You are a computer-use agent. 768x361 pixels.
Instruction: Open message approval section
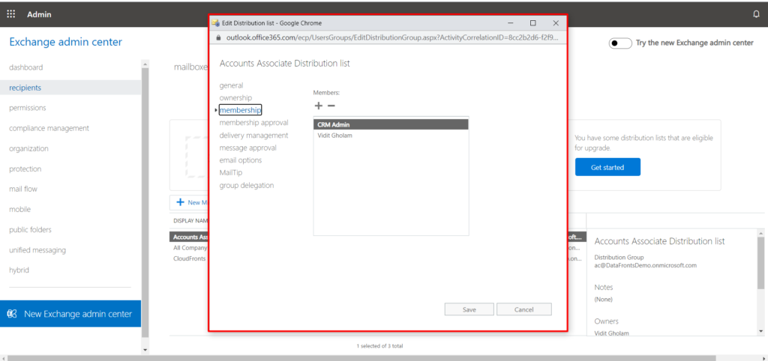[x=247, y=148]
